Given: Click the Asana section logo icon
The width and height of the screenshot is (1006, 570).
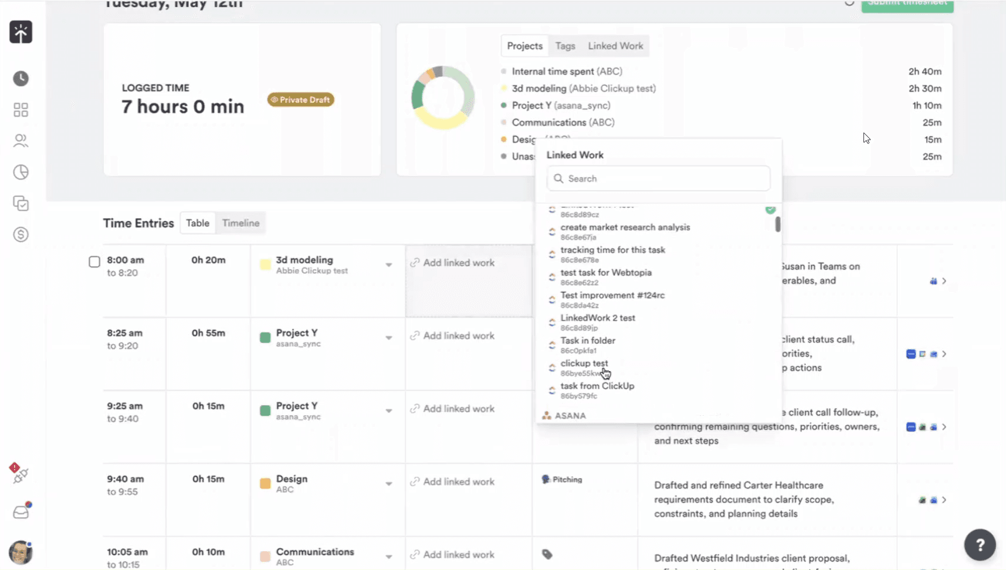Looking at the screenshot, I should [x=547, y=415].
